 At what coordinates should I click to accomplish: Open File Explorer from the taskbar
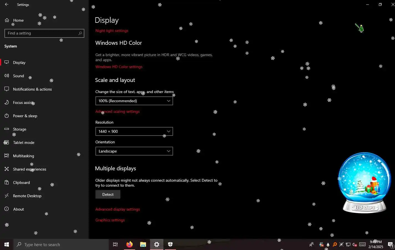pyautogui.click(x=143, y=244)
